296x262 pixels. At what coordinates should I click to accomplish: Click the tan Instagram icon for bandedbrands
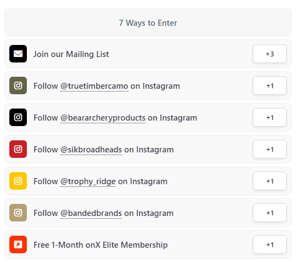coord(18,213)
